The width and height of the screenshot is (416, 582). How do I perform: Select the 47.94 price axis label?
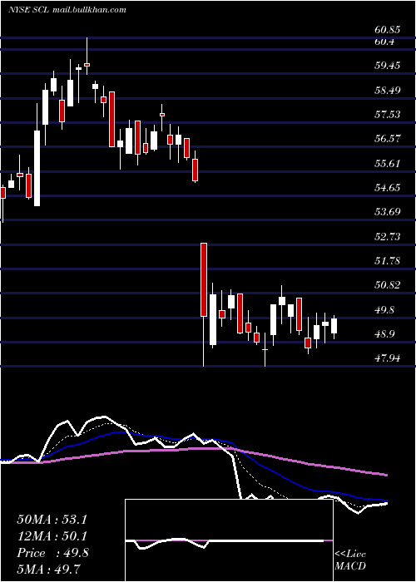[388, 358]
